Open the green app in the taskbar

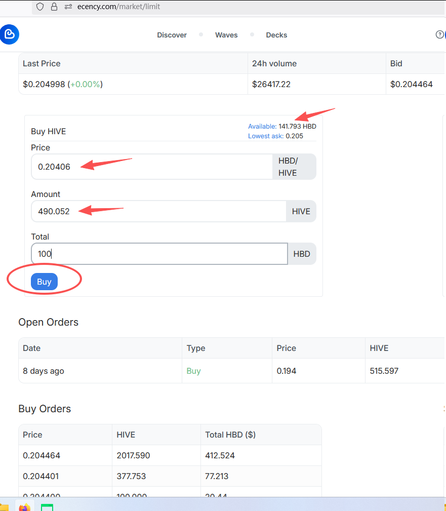pyautogui.click(x=47, y=507)
